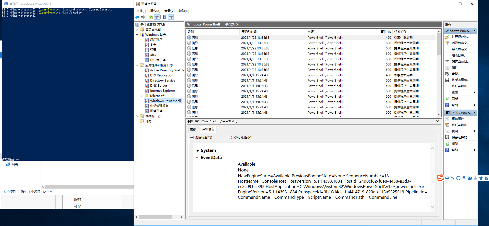Open the 查看 submenu in actions pane
Viewport: 489px width, 226px height.
coord(460,92)
